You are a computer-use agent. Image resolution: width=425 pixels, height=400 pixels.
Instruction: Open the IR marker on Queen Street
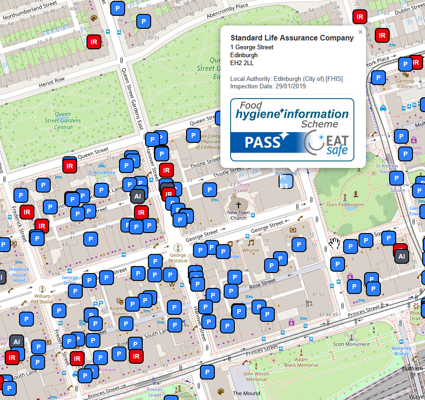(x=70, y=166)
